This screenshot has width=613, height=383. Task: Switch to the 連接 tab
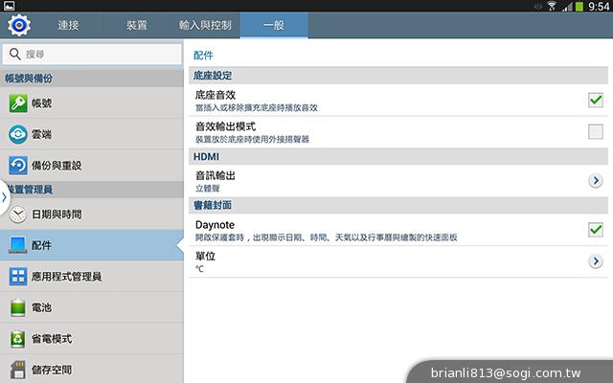(x=69, y=23)
